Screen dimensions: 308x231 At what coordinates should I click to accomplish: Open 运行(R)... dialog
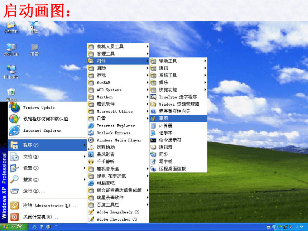pyautogui.click(x=47, y=191)
